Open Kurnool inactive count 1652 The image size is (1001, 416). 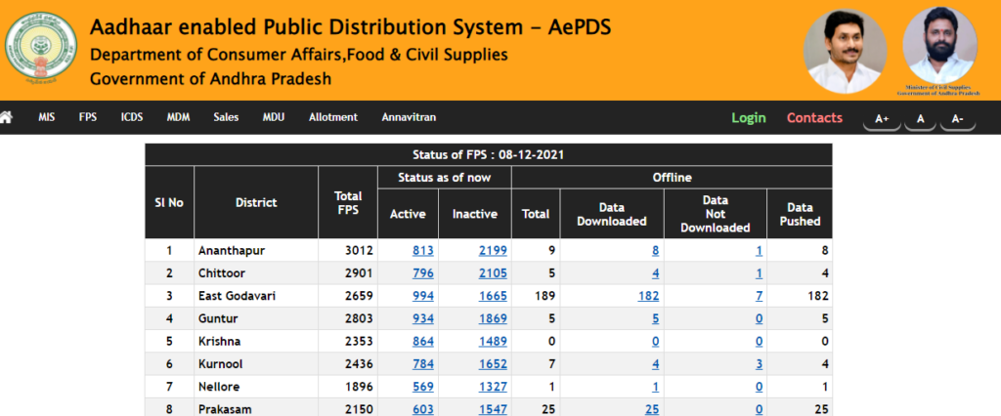coord(493,364)
